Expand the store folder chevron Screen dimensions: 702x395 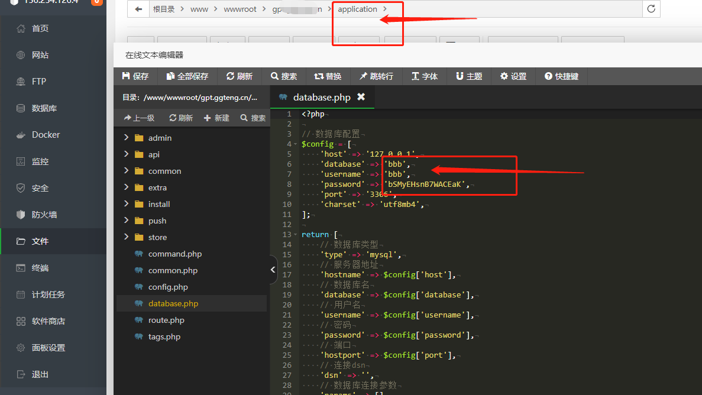126,237
